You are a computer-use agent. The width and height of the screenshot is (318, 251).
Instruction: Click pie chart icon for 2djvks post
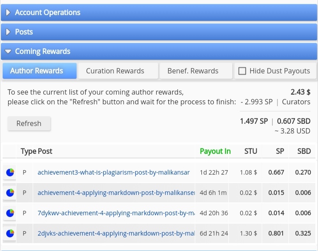(10, 233)
